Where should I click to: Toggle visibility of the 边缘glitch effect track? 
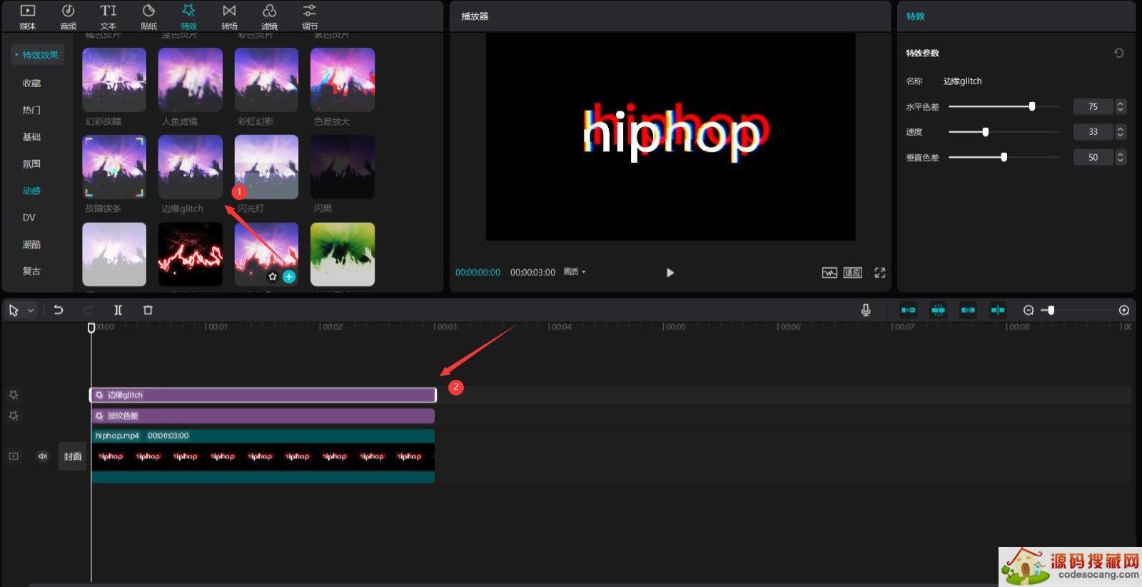[14, 395]
